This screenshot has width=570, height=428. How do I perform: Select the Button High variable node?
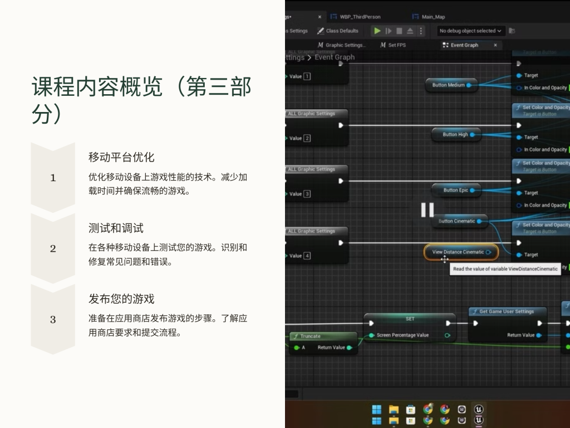456,135
